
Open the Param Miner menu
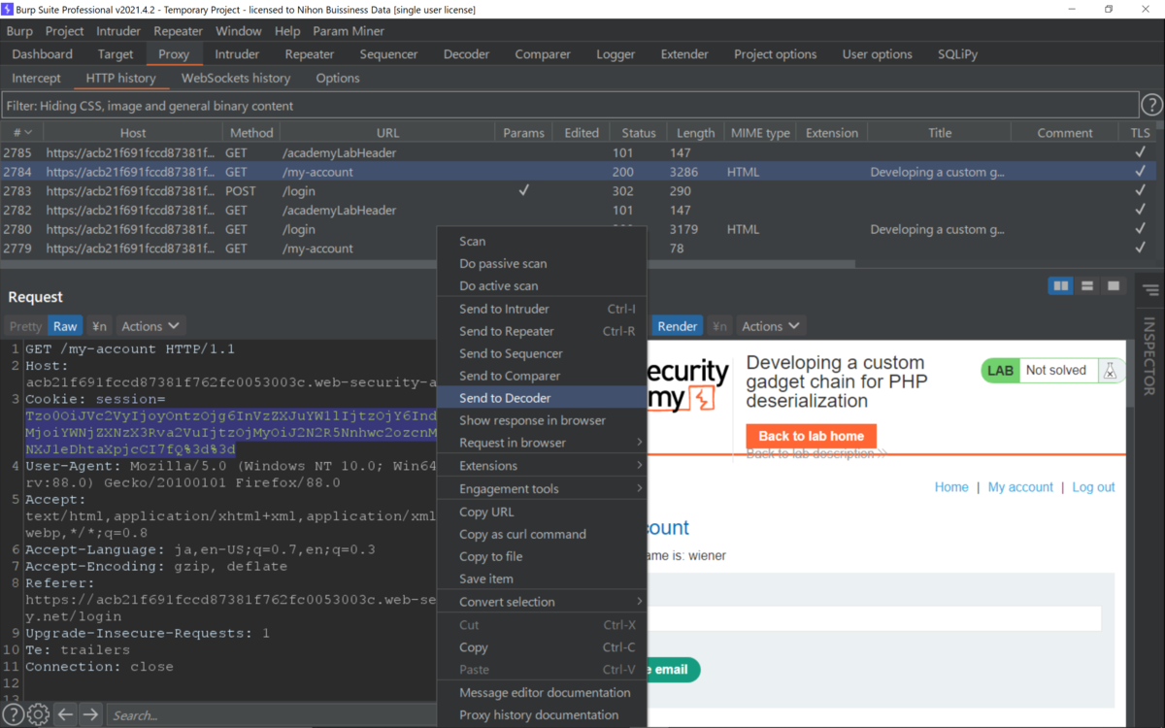tap(349, 31)
